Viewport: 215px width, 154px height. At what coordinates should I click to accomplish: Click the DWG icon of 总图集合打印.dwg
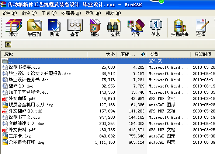coord(5,142)
